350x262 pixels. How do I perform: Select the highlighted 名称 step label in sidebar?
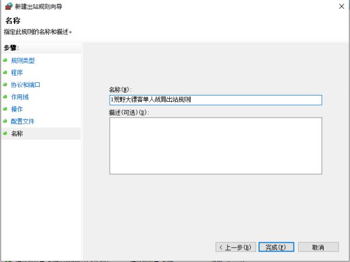tap(16, 133)
